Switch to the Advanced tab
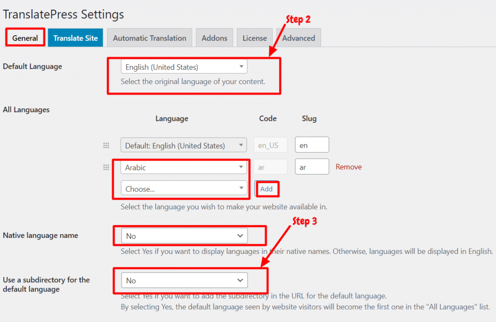The height and width of the screenshot is (322, 496). coord(298,38)
